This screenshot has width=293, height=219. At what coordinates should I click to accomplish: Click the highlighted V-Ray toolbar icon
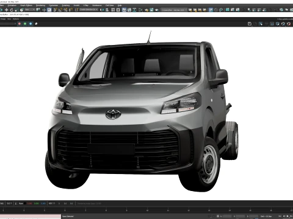point(211,10)
